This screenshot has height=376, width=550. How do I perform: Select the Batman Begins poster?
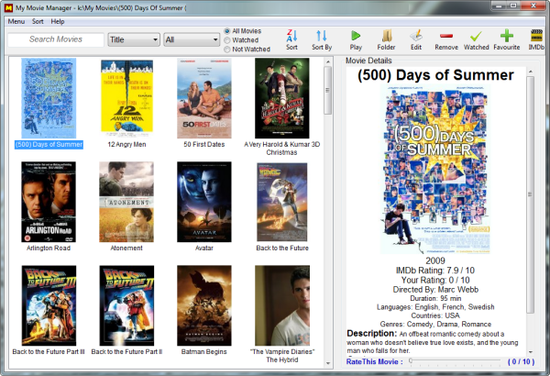pyautogui.click(x=204, y=305)
